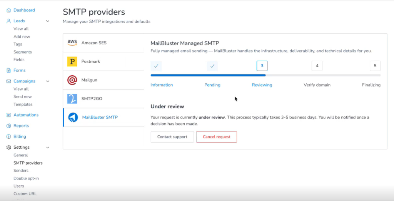Click the Postmark P logo
Image resolution: width=394 pixels, height=201 pixels.
(x=72, y=61)
